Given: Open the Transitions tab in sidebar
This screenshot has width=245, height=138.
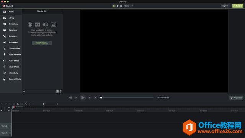Looking at the screenshot, I should (x=11, y=30).
